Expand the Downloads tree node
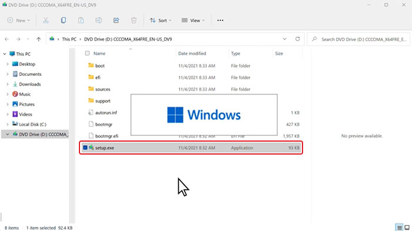This screenshot has height=231, width=412. coord(8,84)
